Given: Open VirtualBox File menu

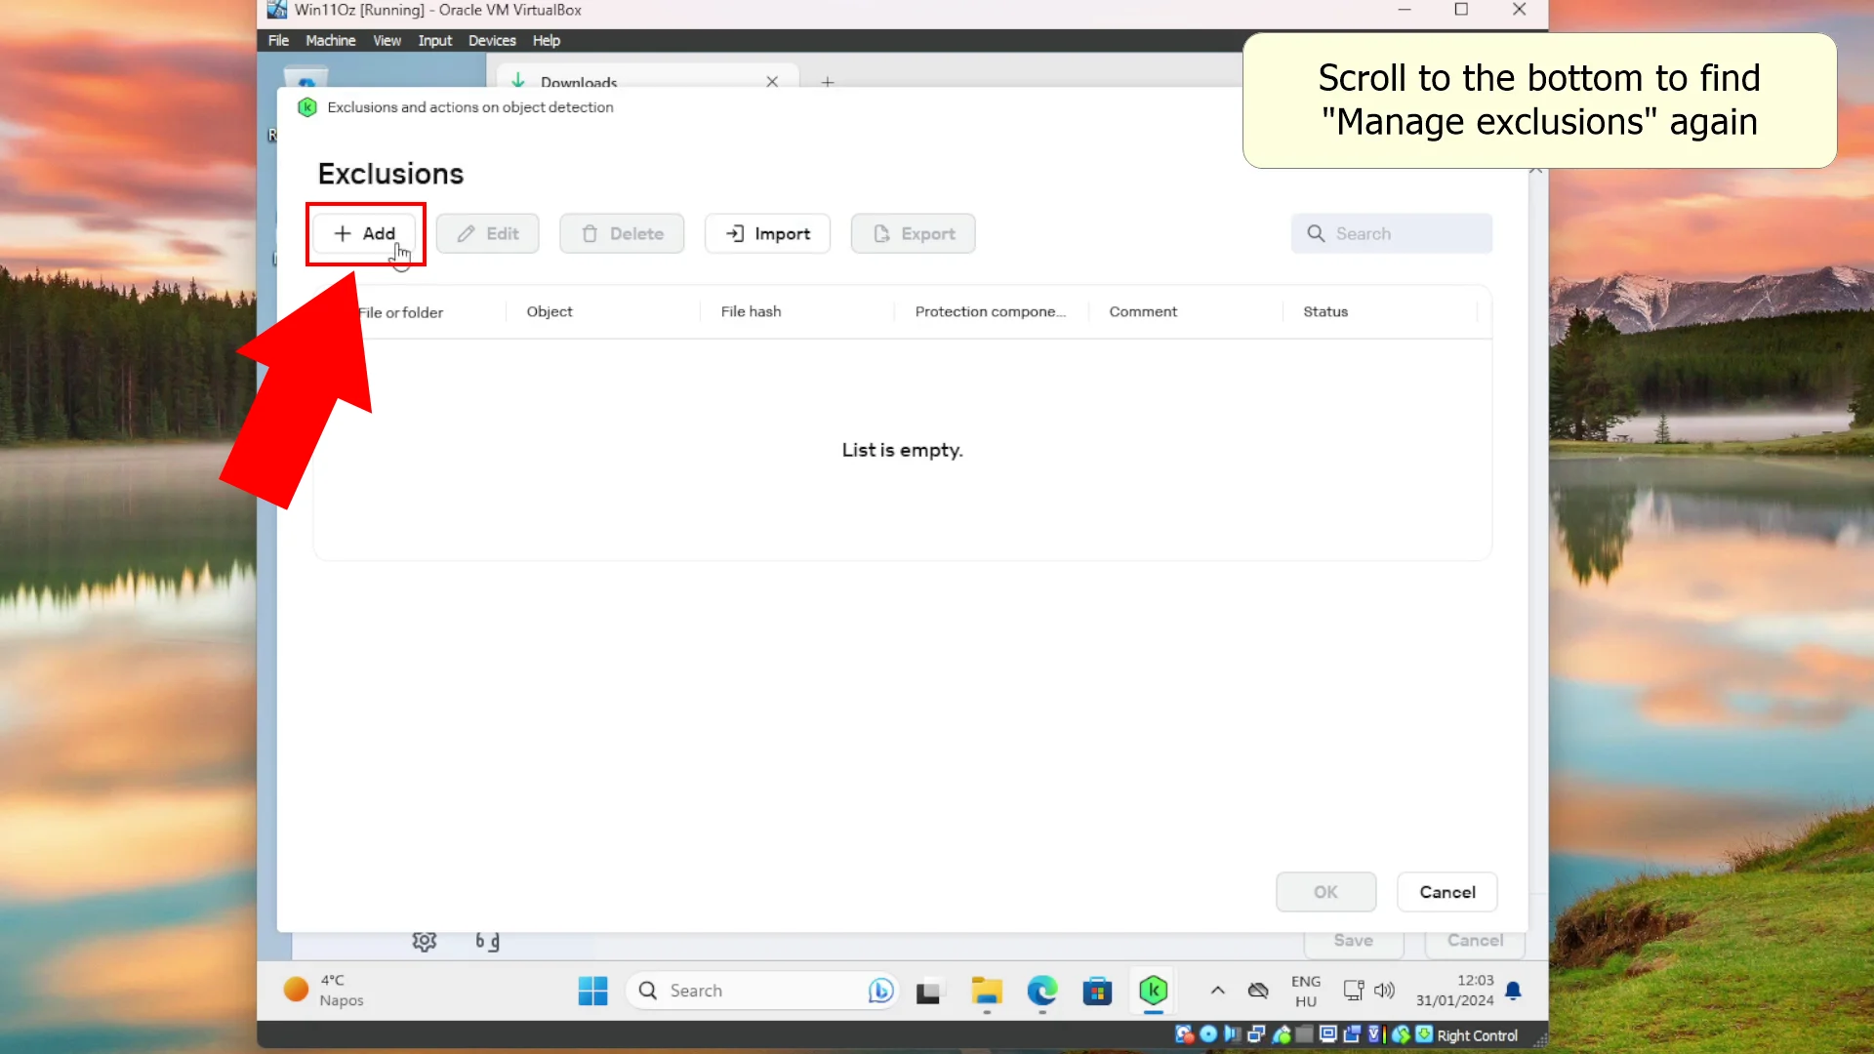Looking at the screenshot, I should [278, 40].
